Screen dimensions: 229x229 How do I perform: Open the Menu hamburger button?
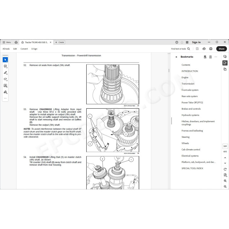[x=7, y=42]
